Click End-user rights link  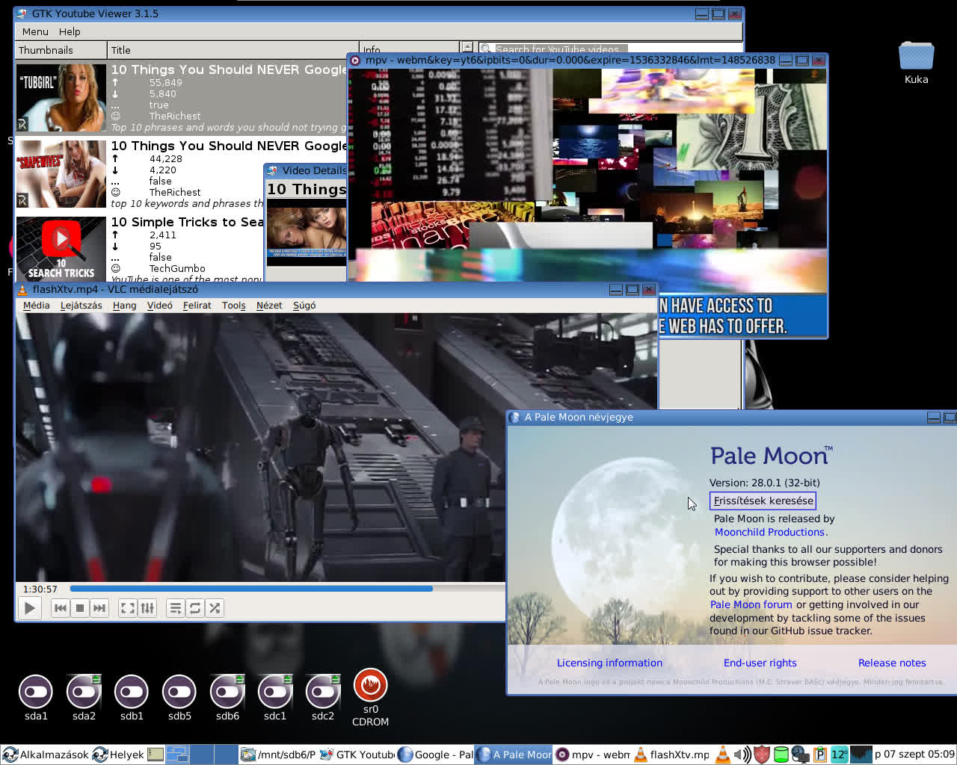(x=760, y=663)
